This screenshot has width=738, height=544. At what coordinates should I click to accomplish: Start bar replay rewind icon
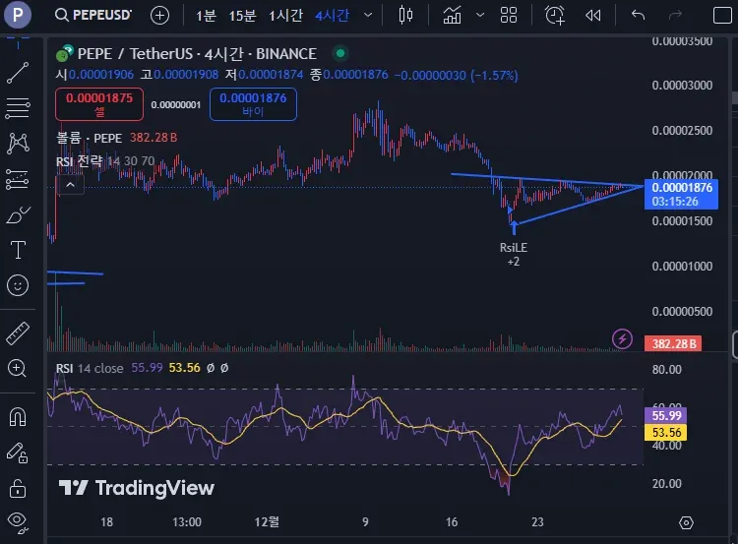(593, 16)
